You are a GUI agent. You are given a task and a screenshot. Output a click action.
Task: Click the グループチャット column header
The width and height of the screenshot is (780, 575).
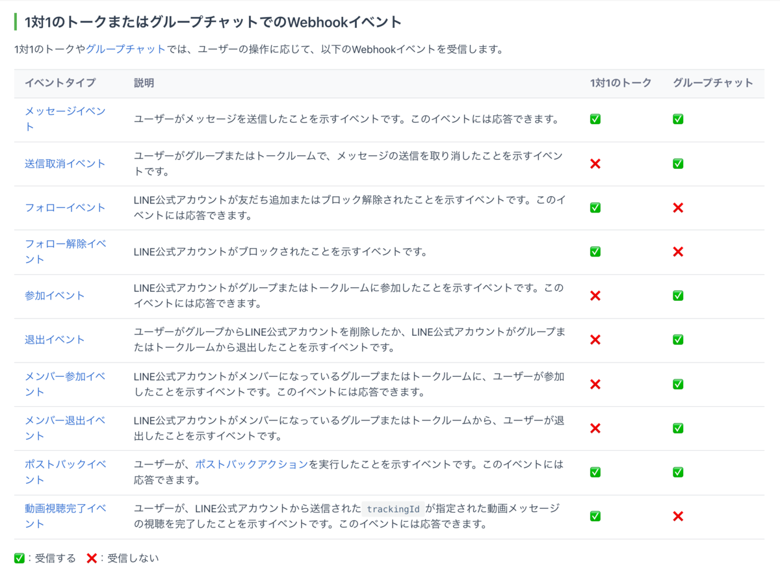click(713, 83)
